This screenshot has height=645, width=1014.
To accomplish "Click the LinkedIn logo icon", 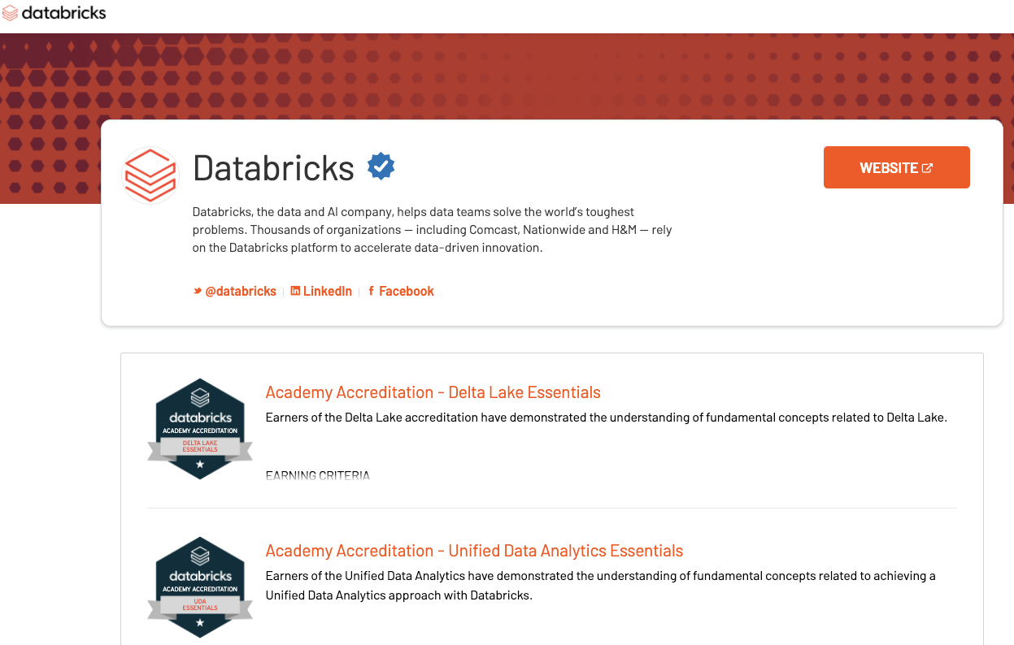I will coord(295,291).
